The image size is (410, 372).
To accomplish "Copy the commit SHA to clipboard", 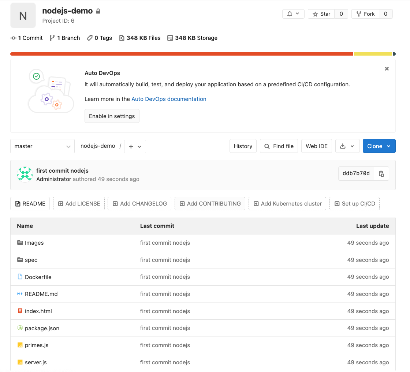I will [x=381, y=173].
